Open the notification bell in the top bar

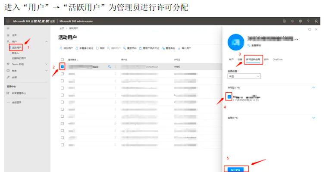[292, 21]
